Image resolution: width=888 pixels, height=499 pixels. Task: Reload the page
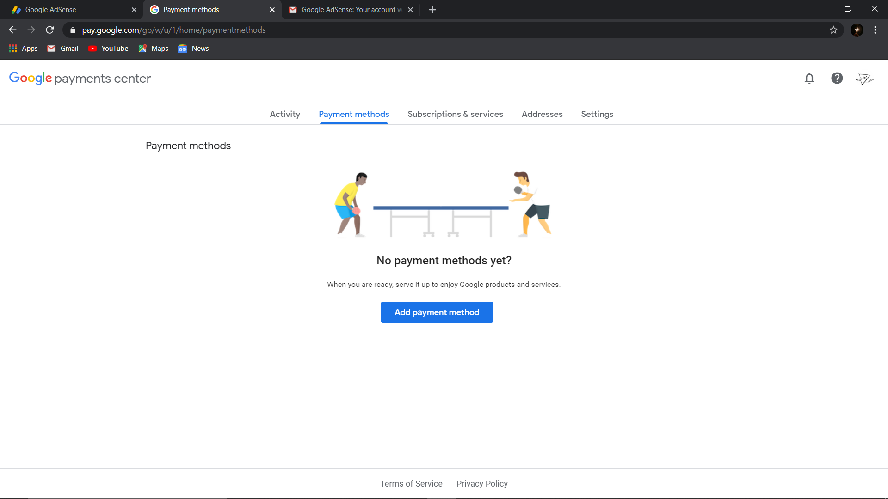tap(50, 30)
